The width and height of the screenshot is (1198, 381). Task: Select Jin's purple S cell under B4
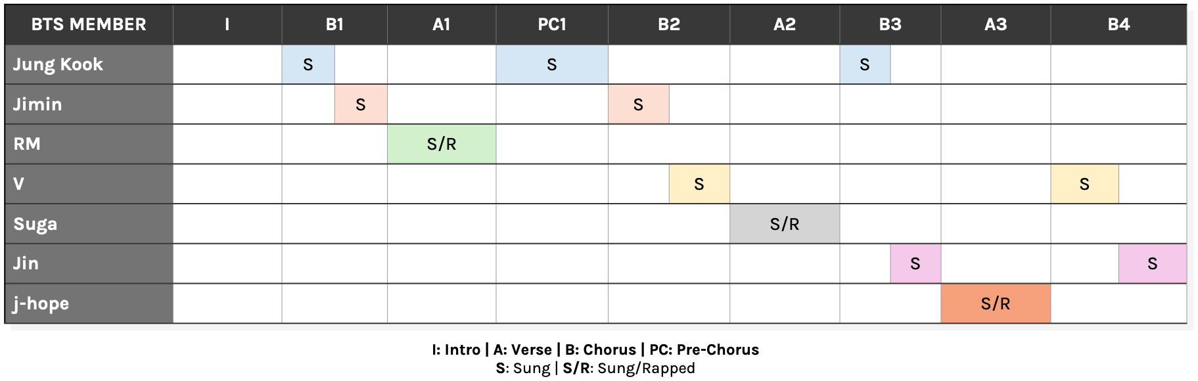pos(1153,263)
